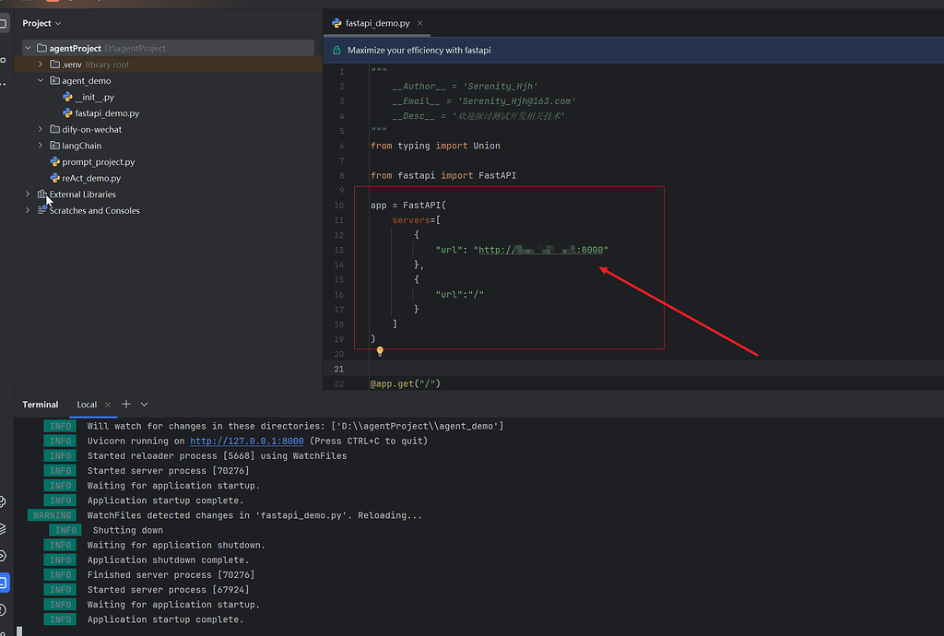The image size is (944, 636).
Task: Open the Services tool window icon
Action: pyautogui.click(x=4, y=556)
